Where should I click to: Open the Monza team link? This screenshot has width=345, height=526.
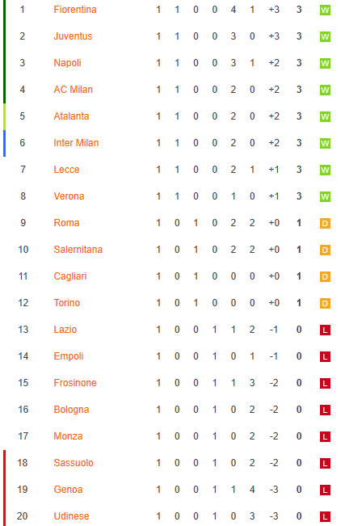68,436
